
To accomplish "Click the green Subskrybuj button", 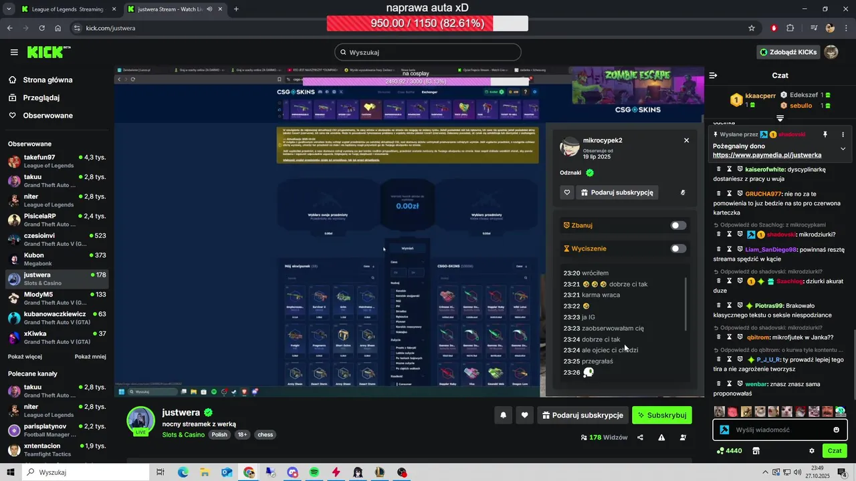I will (x=662, y=416).
